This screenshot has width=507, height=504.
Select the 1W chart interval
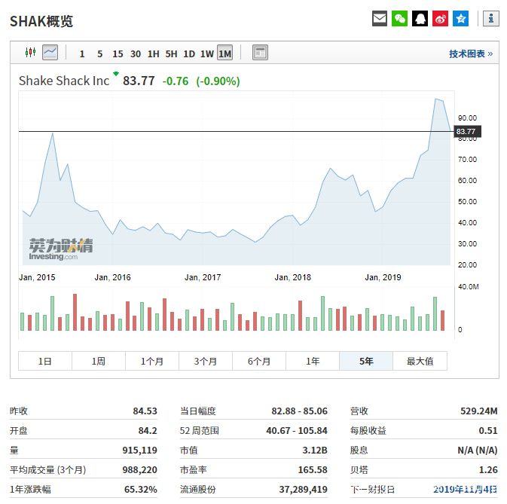click(x=206, y=53)
